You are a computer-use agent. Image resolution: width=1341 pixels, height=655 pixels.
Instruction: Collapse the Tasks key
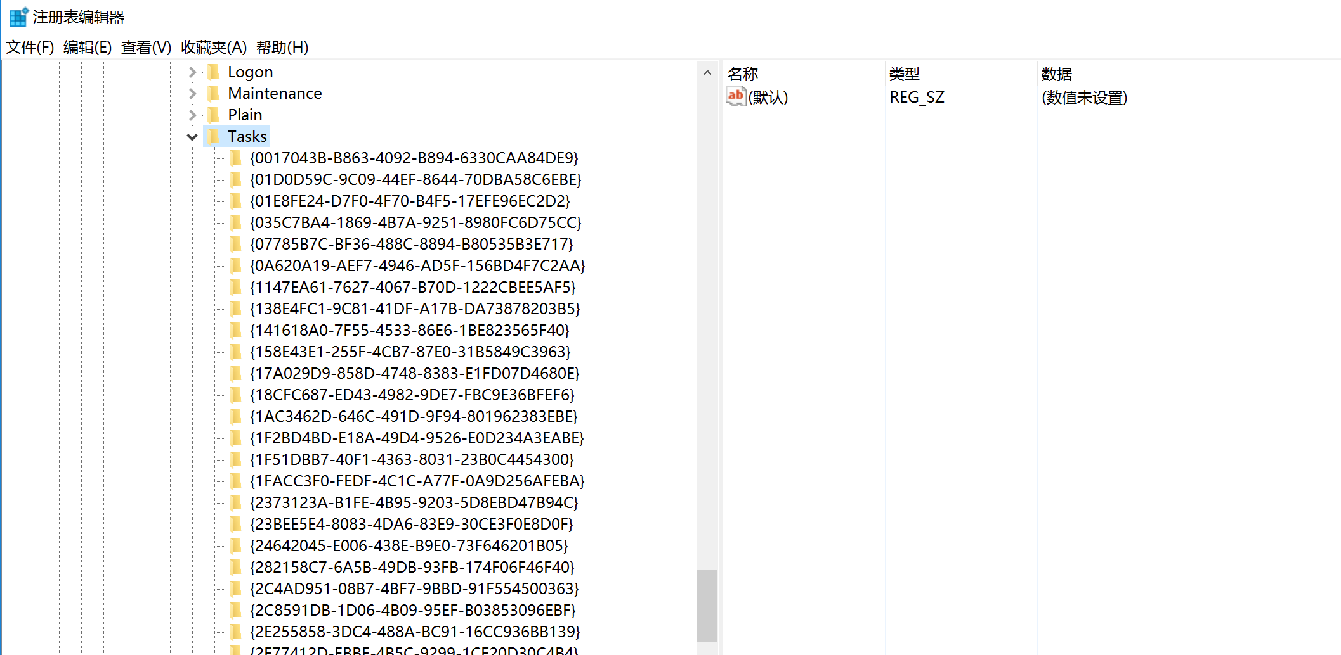(192, 137)
